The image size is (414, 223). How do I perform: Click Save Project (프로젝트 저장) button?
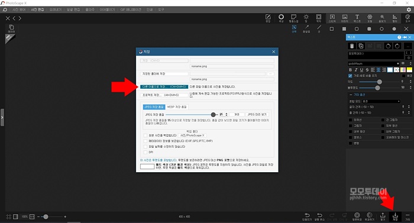(164, 95)
